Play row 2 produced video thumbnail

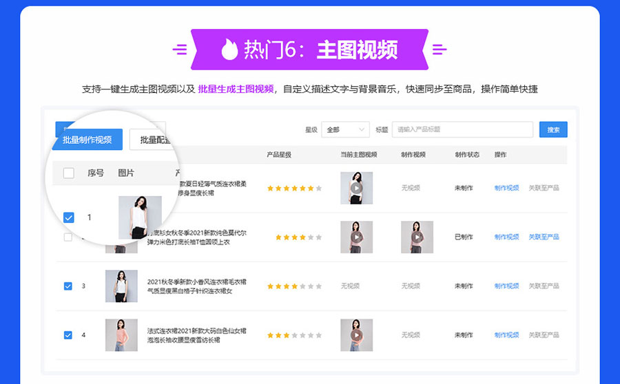coord(417,237)
